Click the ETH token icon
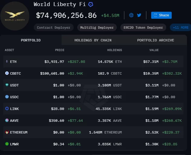 coord(7,62)
